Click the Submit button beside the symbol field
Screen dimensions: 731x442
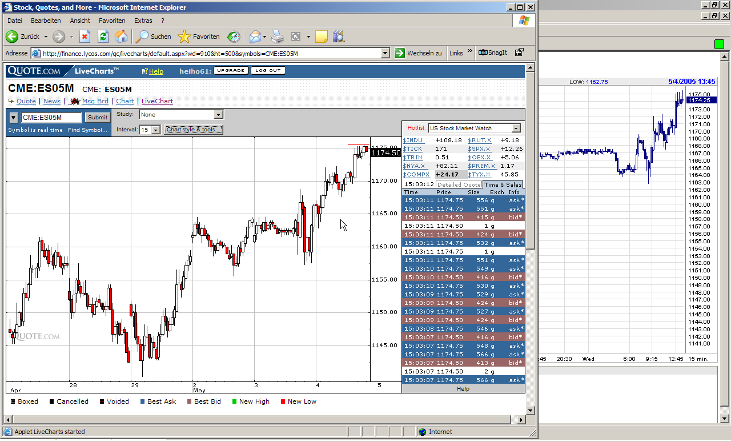[x=98, y=118]
